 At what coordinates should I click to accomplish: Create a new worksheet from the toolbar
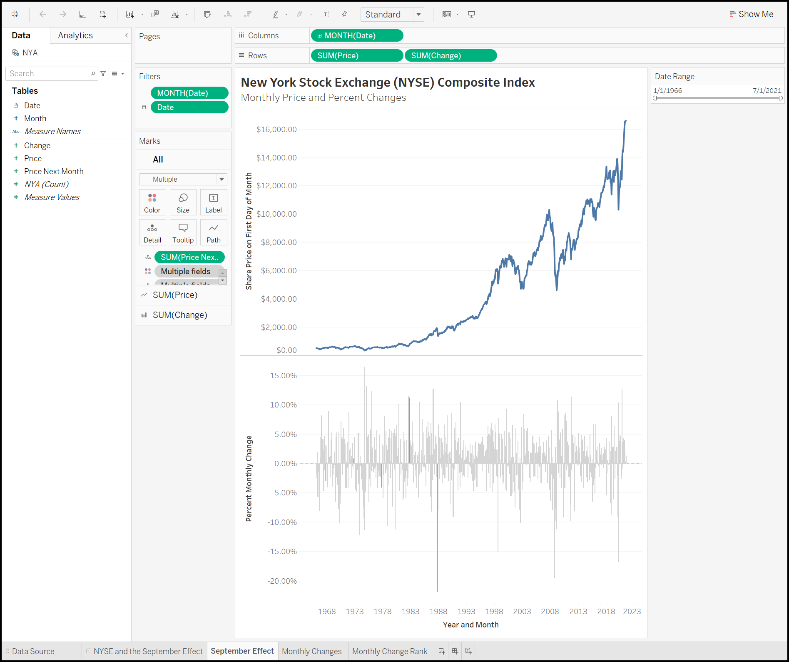point(130,14)
